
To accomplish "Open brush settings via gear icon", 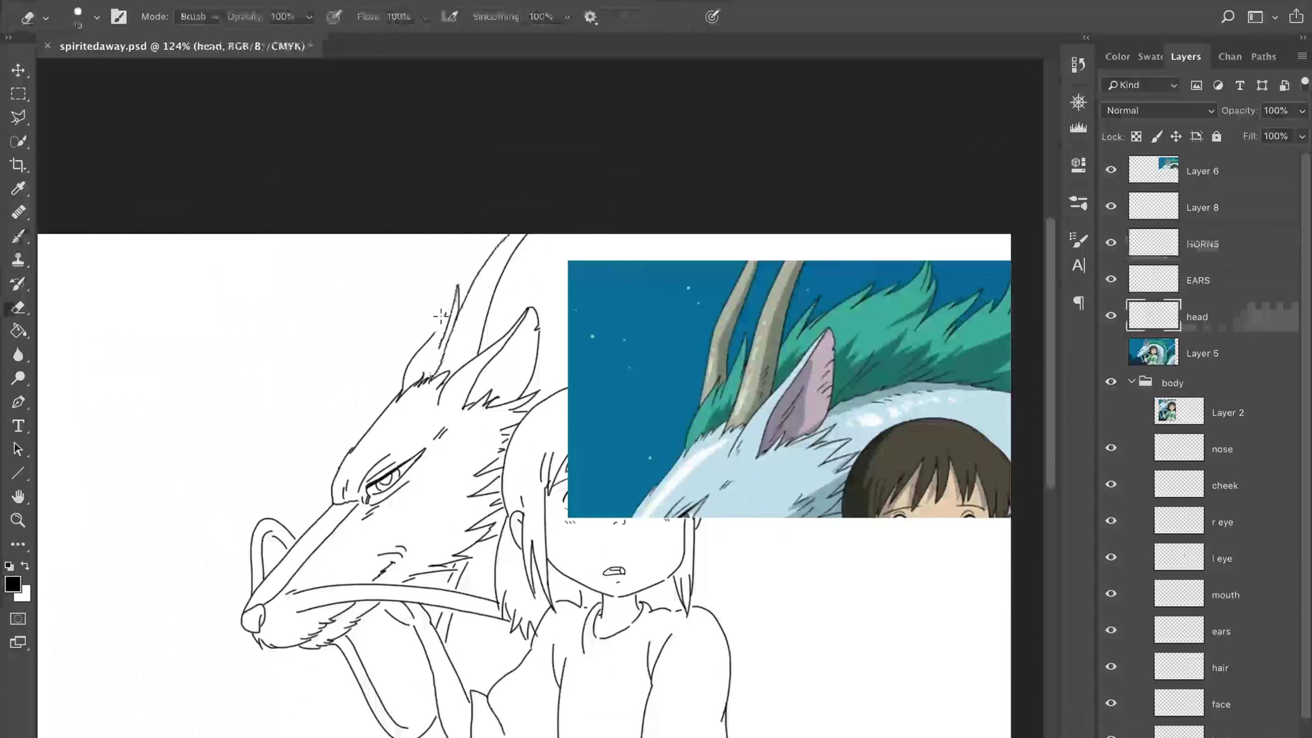I will point(590,17).
